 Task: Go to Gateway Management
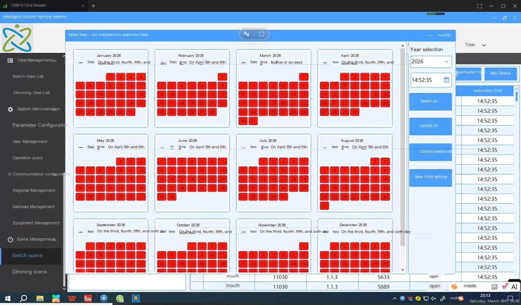pyautogui.click(x=34, y=207)
